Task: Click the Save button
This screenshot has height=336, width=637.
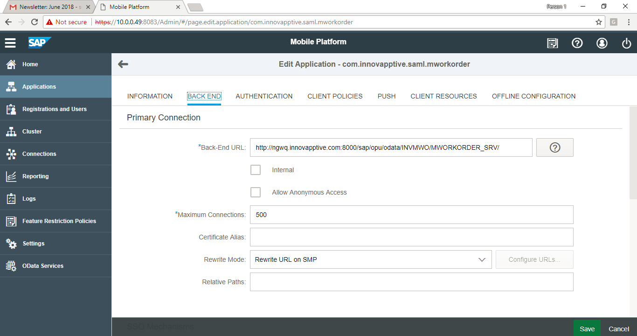Action: (x=587, y=329)
